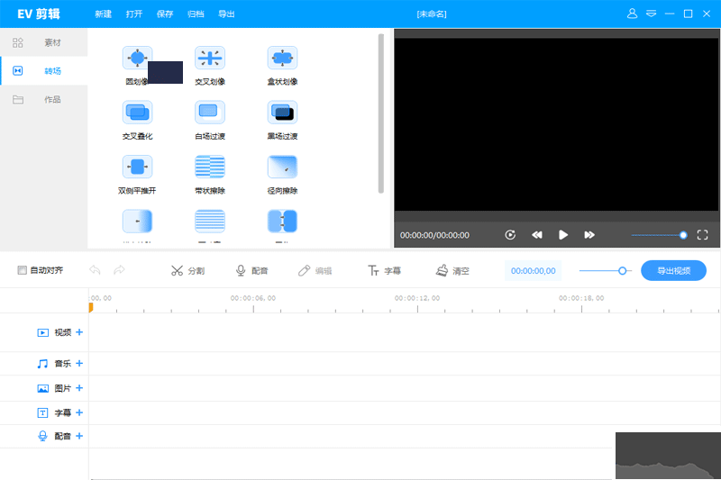The width and height of the screenshot is (721, 480).
Task: Switch to the 转场 tab
Action: click(x=43, y=71)
